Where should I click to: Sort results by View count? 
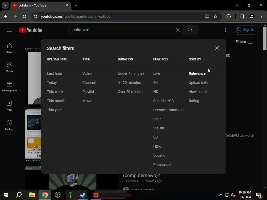coord(198,92)
